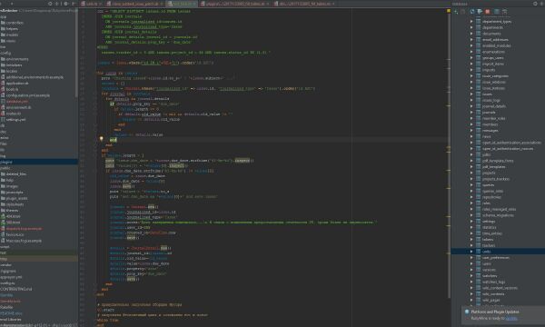
Task: Open the project panel settings gear icon
Action: coord(65,4)
